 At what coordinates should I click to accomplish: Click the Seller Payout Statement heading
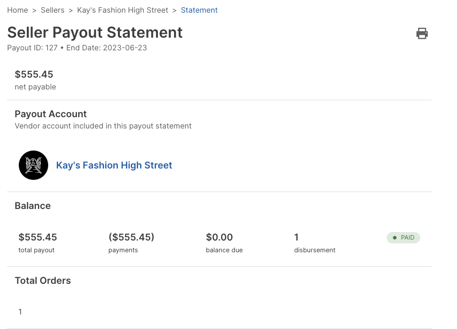(95, 32)
